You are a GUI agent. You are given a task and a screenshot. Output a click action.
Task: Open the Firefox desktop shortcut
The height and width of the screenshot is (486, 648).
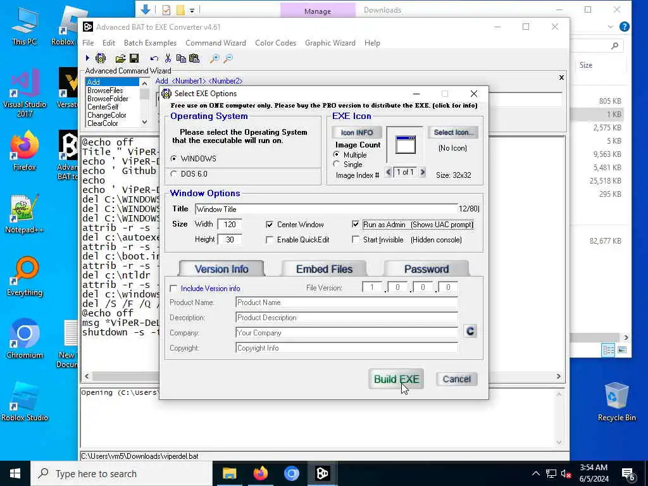pyautogui.click(x=25, y=151)
